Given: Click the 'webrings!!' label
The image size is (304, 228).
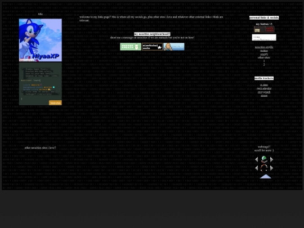Looking at the screenshot, I should tap(264, 147).
